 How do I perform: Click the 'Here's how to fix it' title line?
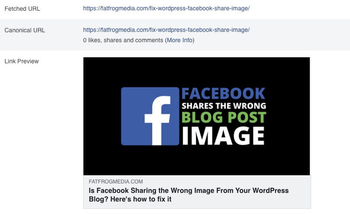[130, 199]
